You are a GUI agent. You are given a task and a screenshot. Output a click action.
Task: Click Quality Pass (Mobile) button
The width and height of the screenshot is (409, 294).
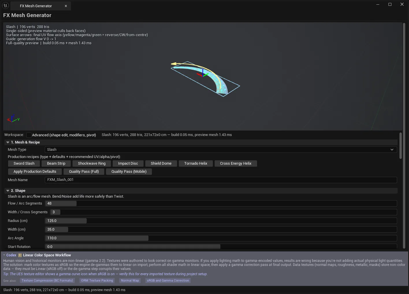pos(129,172)
